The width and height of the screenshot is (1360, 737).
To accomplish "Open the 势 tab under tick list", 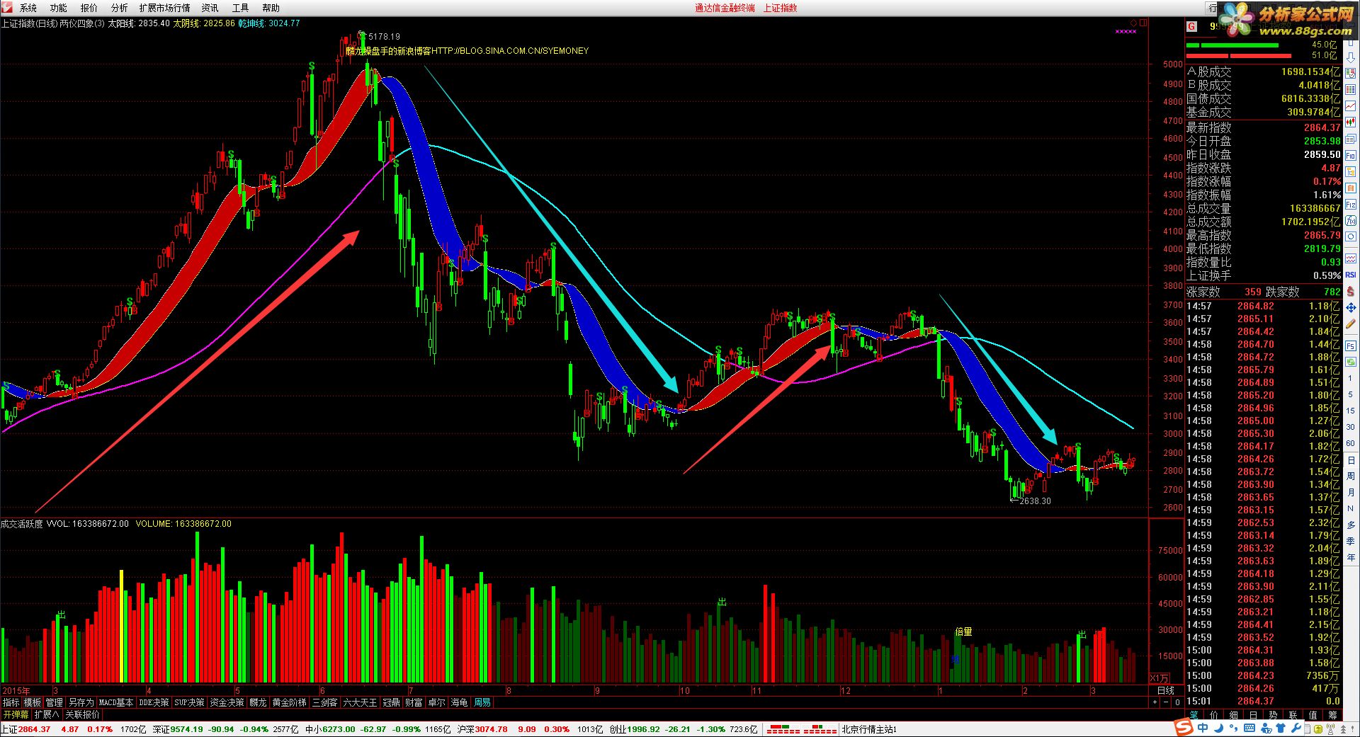I will [1273, 715].
